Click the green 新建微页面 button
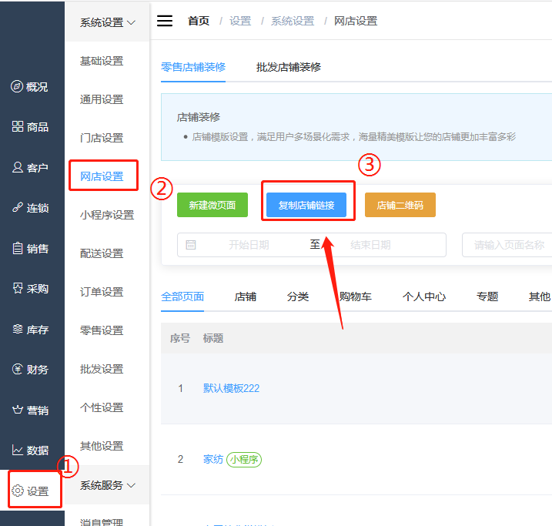552x526 pixels. (212, 205)
